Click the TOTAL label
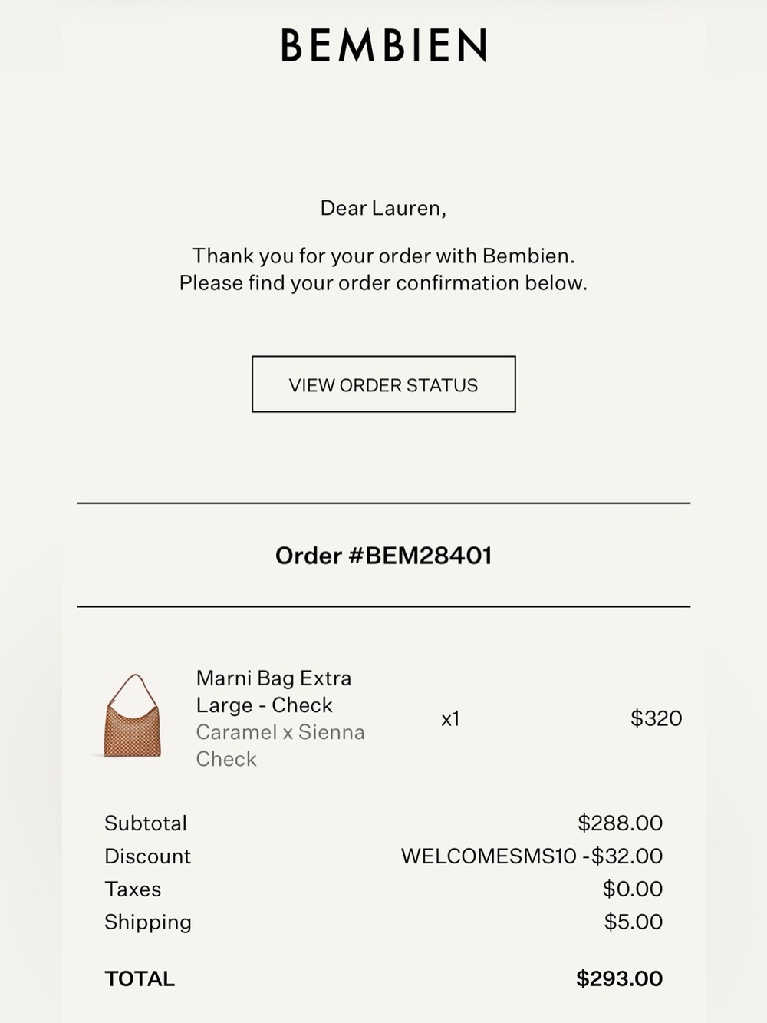The height and width of the screenshot is (1023, 767). [140, 978]
